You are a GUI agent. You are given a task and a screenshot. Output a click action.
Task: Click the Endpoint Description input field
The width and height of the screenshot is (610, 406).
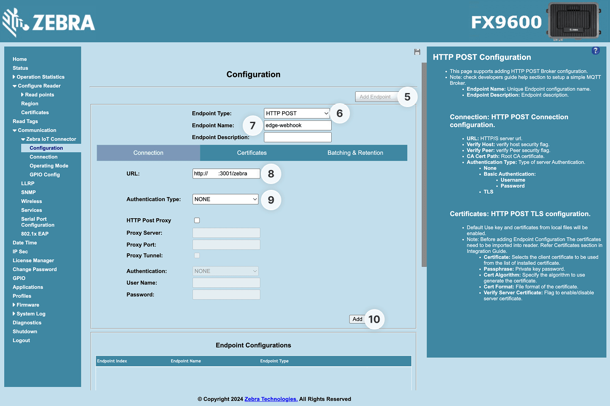click(298, 137)
